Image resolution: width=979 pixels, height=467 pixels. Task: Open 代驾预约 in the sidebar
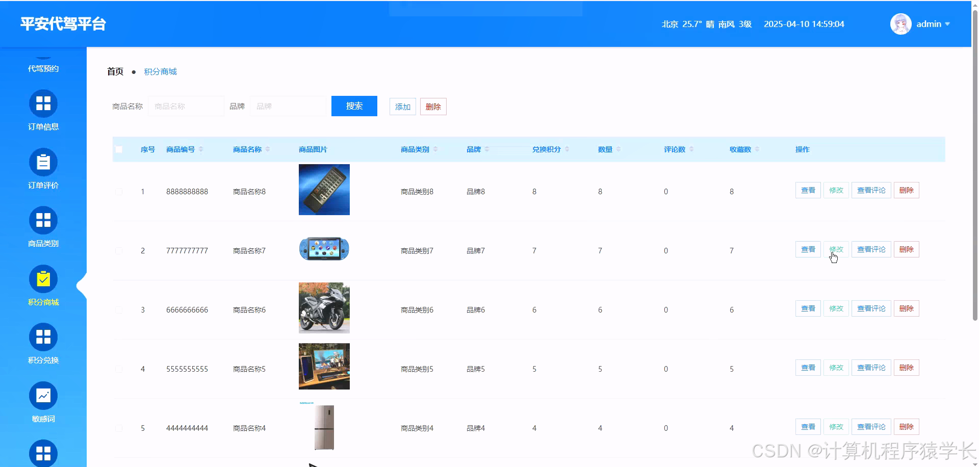[43, 68]
